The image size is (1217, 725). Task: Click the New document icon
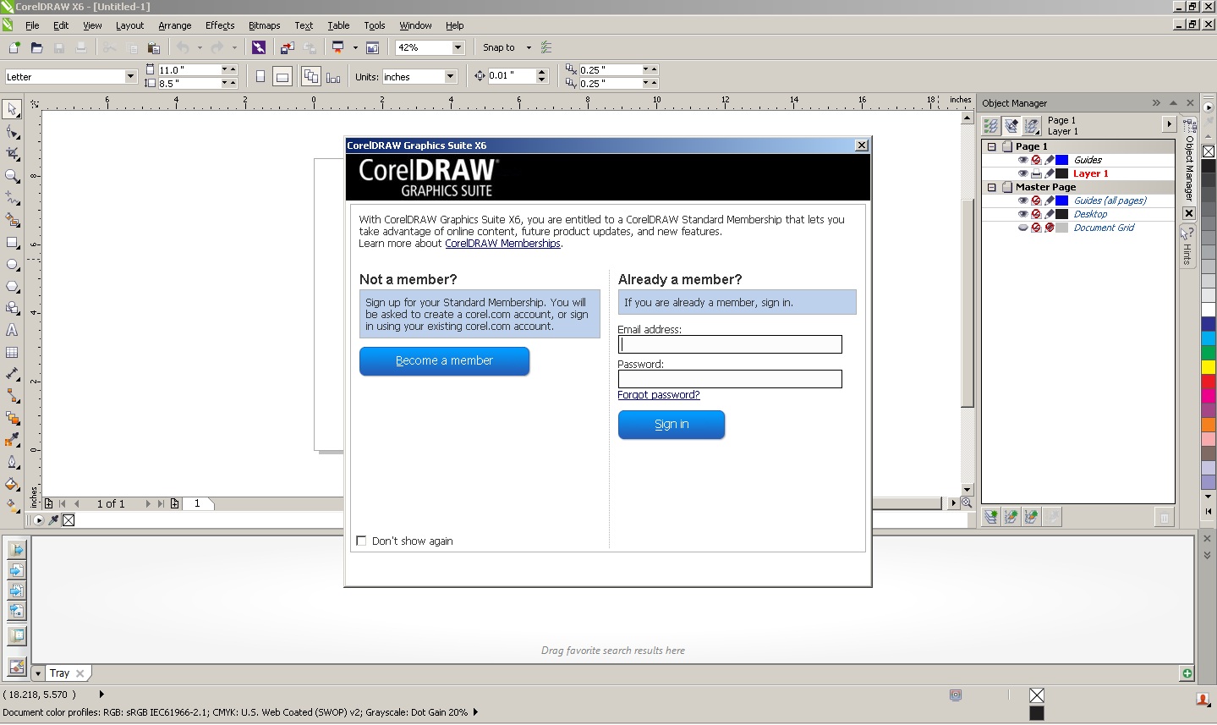tap(14, 47)
